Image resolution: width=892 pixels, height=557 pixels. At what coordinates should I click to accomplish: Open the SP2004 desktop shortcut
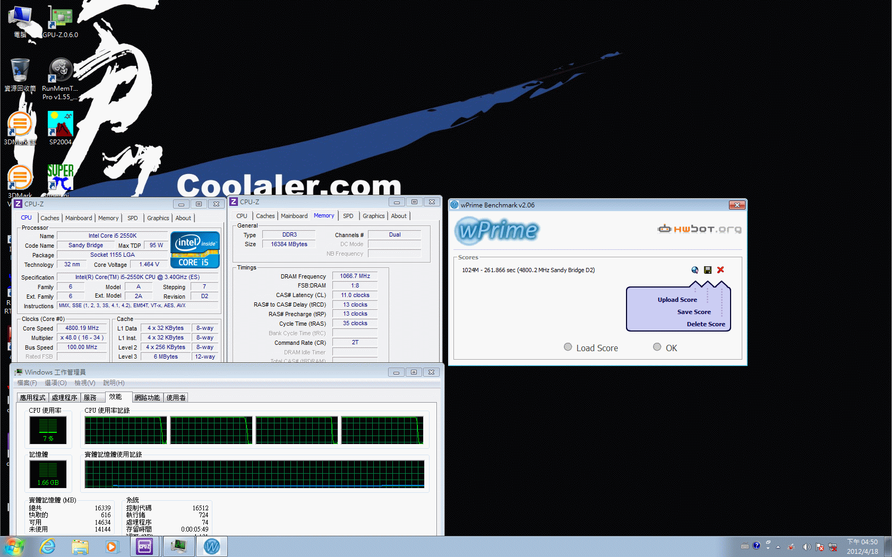(x=60, y=128)
